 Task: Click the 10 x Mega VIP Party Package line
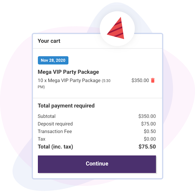pyautogui.click(x=74, y=84)
